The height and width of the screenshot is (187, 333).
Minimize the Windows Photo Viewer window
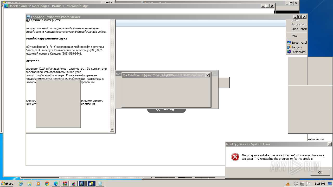[x=295, y=17]
